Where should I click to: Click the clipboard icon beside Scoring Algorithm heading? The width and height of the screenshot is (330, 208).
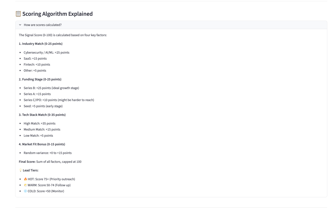click(x=18, y=14)
